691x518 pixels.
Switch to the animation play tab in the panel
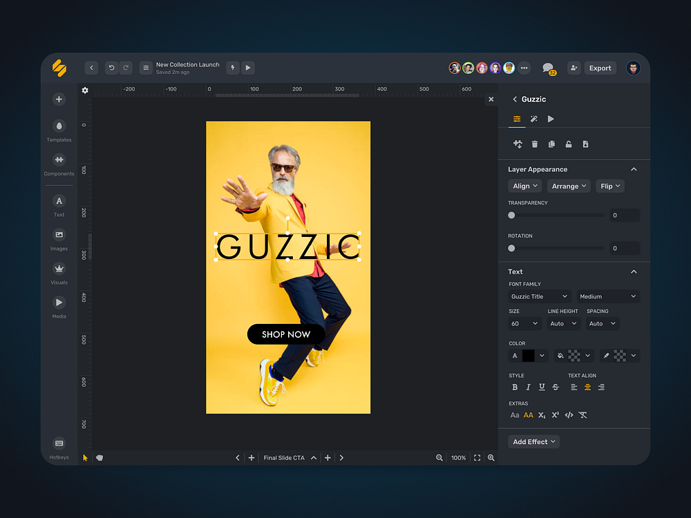pos(551,119)
